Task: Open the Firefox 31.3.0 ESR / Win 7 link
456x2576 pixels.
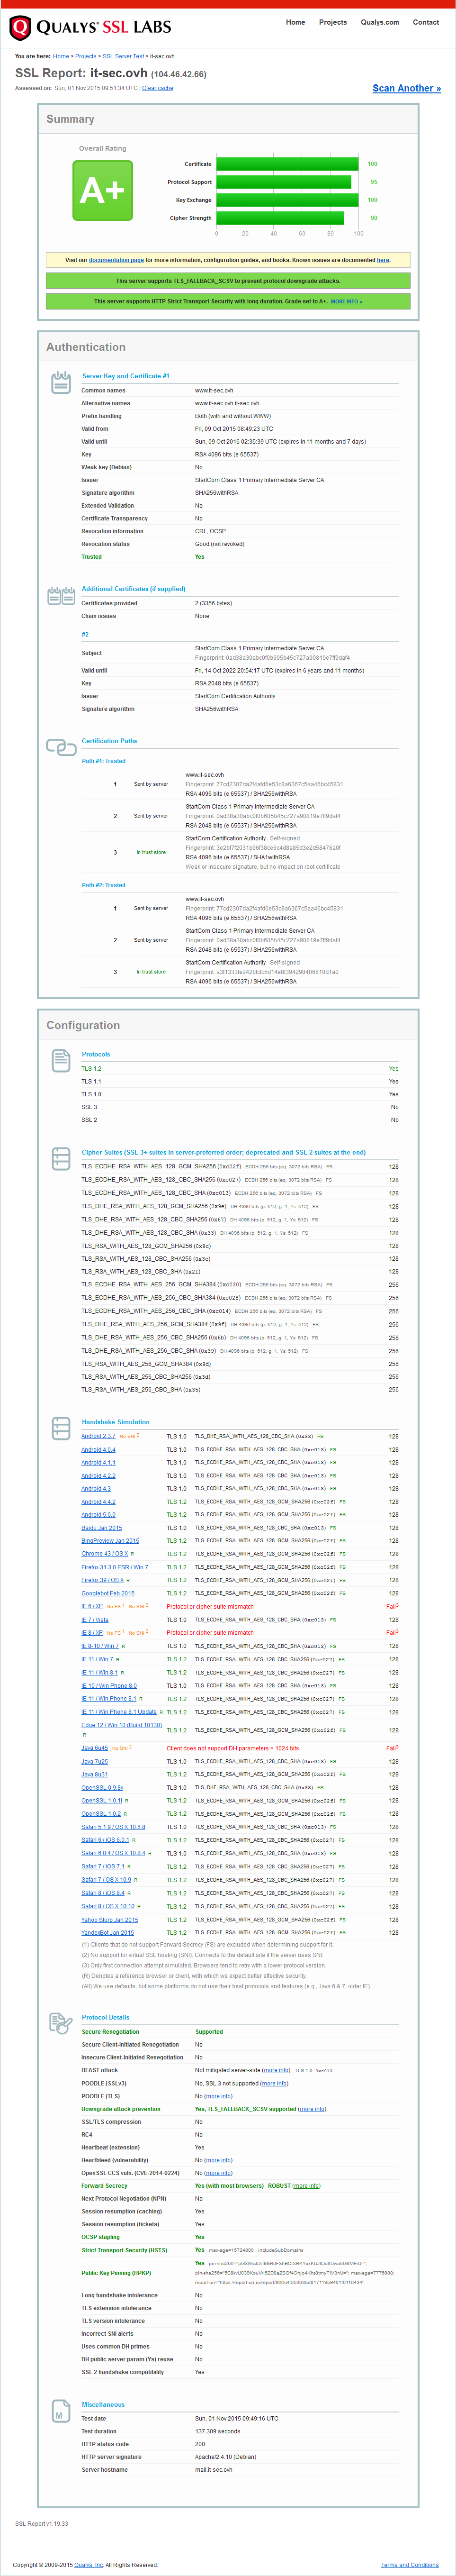Action: [x=114, y=1567]
